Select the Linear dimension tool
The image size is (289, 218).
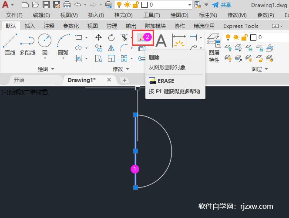pyautogui.click(x=193, y=37)
